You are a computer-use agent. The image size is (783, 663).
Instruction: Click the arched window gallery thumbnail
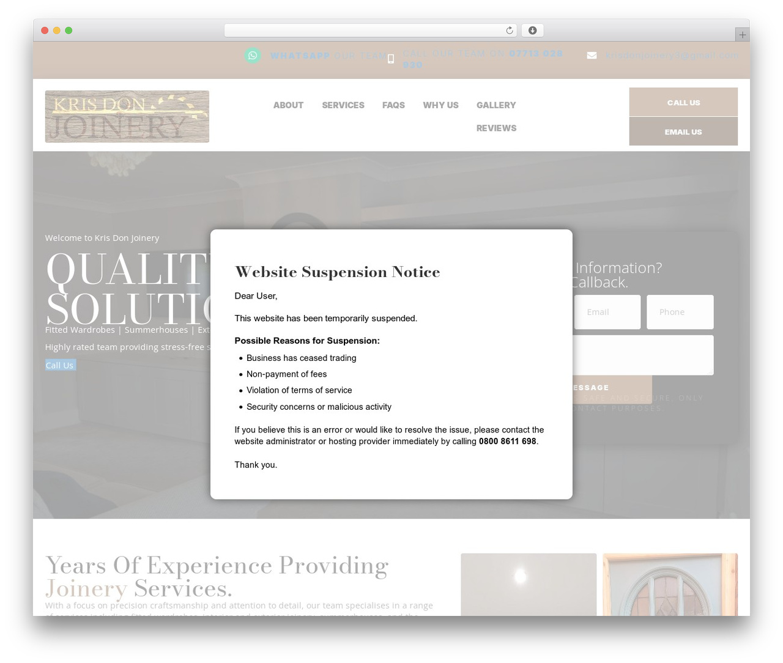click(x=670, y=585)
